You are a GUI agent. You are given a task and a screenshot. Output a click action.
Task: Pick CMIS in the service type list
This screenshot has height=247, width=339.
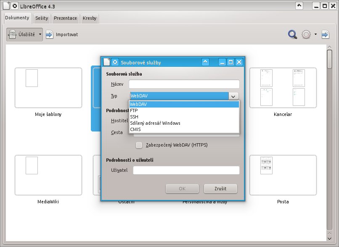tap(184, 129)
